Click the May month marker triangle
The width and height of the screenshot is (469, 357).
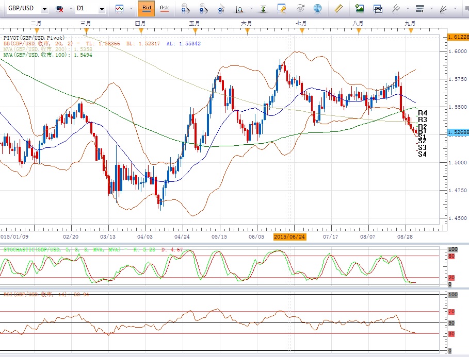(x=195, y=31)
